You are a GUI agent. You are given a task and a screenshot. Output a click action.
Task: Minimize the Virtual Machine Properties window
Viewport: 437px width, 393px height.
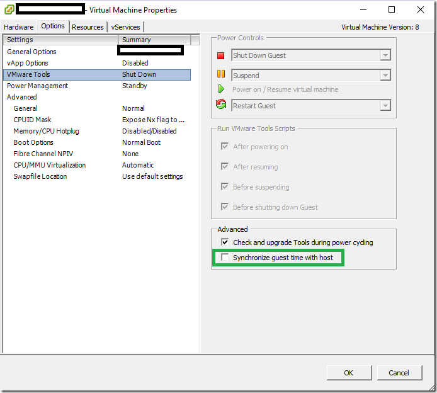click(x=363, y=9)
